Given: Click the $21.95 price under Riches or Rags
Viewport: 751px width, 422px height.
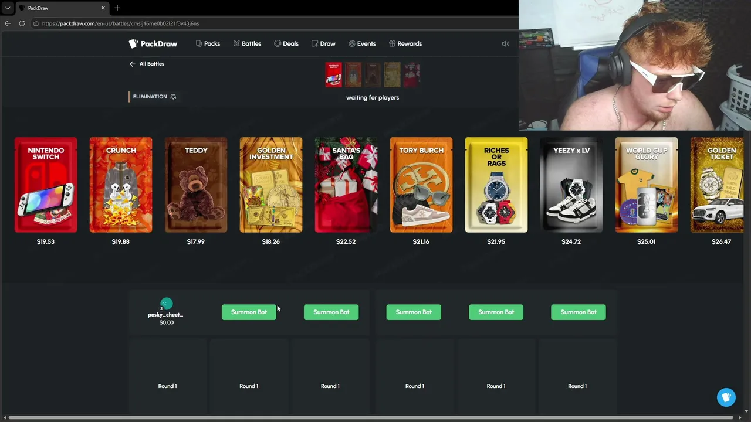Looking at the screenshot, I should pos(496,241).
